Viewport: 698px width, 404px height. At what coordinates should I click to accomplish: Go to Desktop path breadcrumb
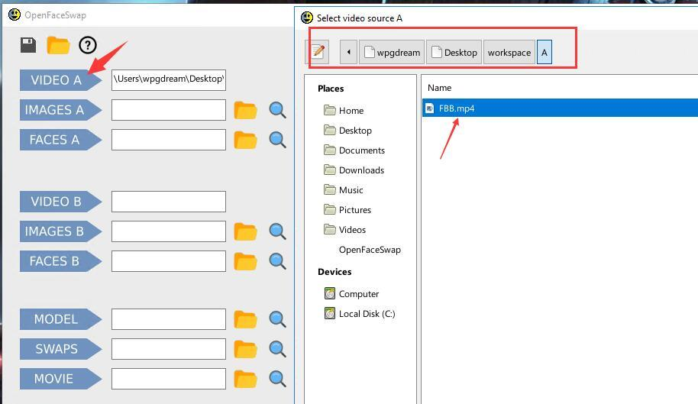coord(454,52)
